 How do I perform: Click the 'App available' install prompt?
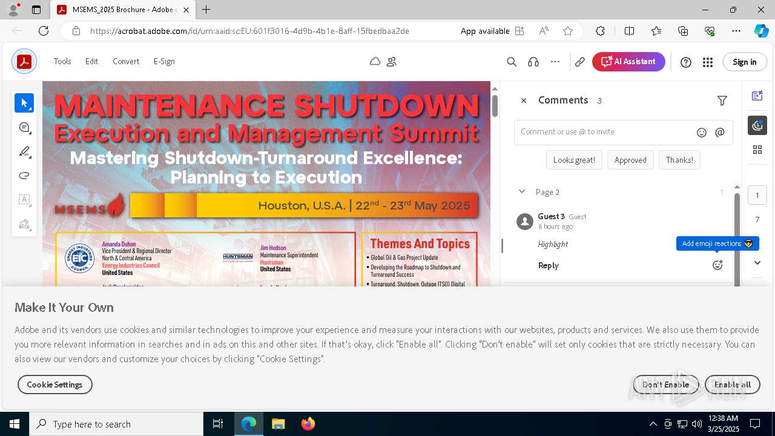tap(492, 31)
